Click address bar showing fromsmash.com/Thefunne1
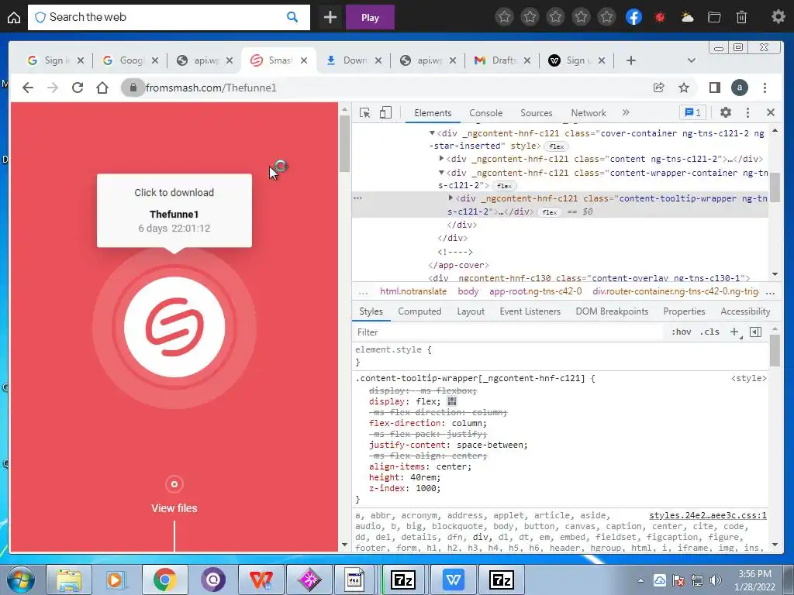This screenshot has height=595, width=794. click(x=211, y=88)
